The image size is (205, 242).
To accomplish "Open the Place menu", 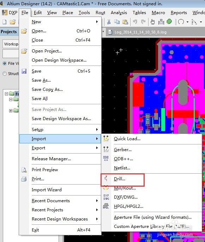I will pyautogui.click(x=67, y=13).
